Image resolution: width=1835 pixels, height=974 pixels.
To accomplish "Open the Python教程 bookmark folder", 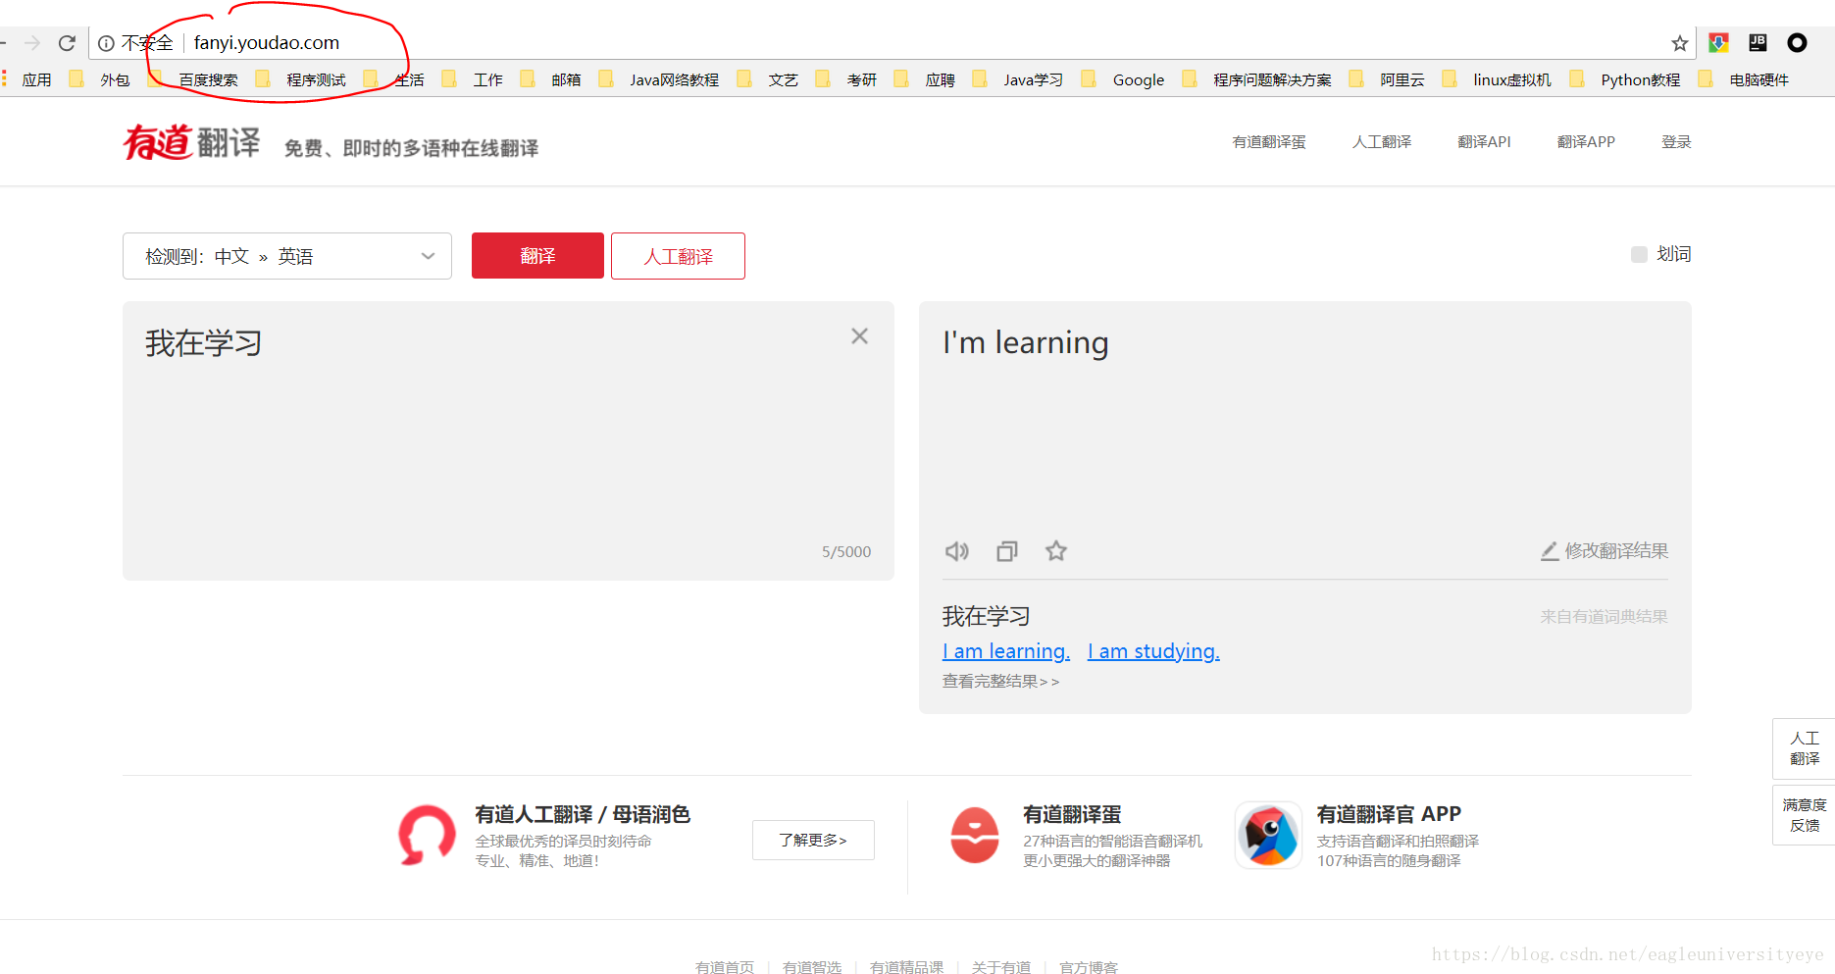I will coord(1625,79).
